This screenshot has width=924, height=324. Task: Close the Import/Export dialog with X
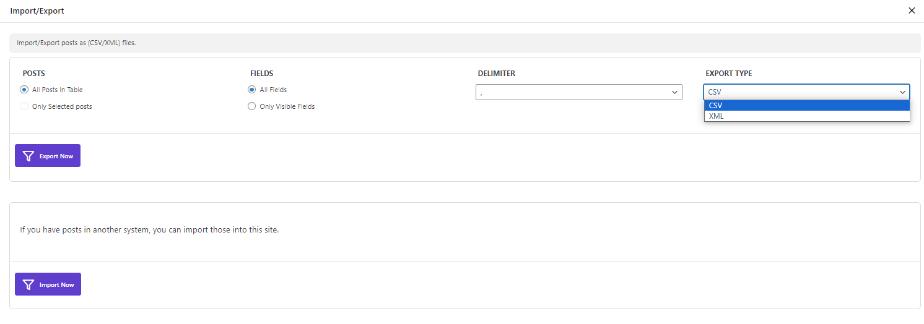point(911,11)
